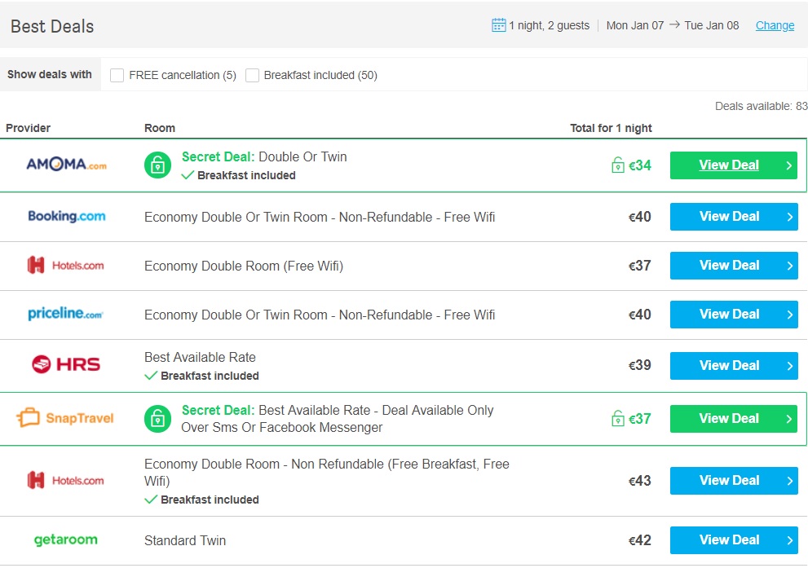Open the HRS Best Available Rate deal
The height and width of the screenshot is (568, 808).
point(734,366)
